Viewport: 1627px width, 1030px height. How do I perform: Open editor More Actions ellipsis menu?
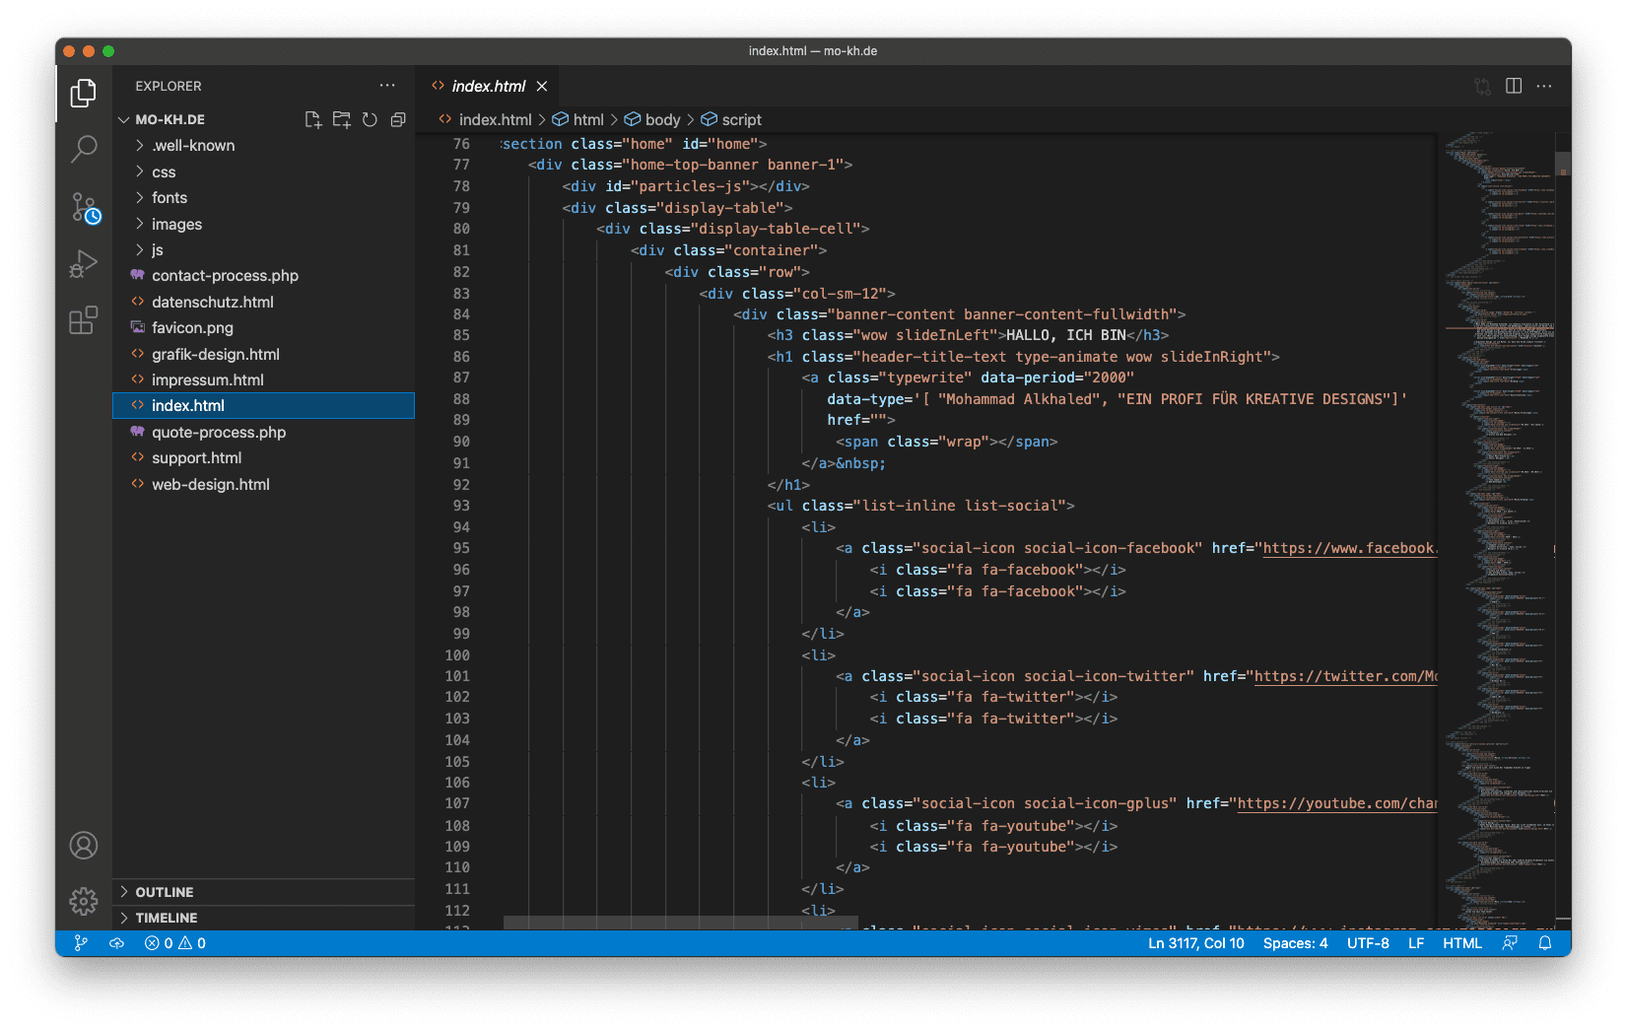tap(1544, 86)
